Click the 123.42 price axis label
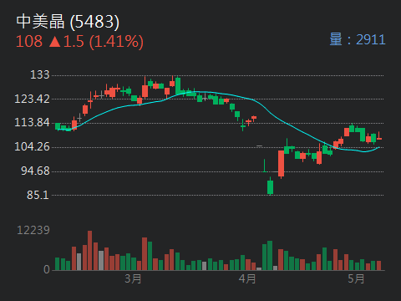The height and width of the screenshot is (301, 401). [x=32, y=99]
